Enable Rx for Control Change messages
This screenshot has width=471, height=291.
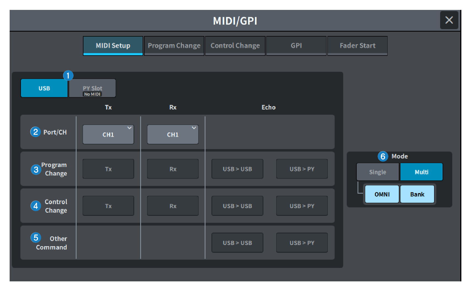pyautogui.click(x=172, y=205)
